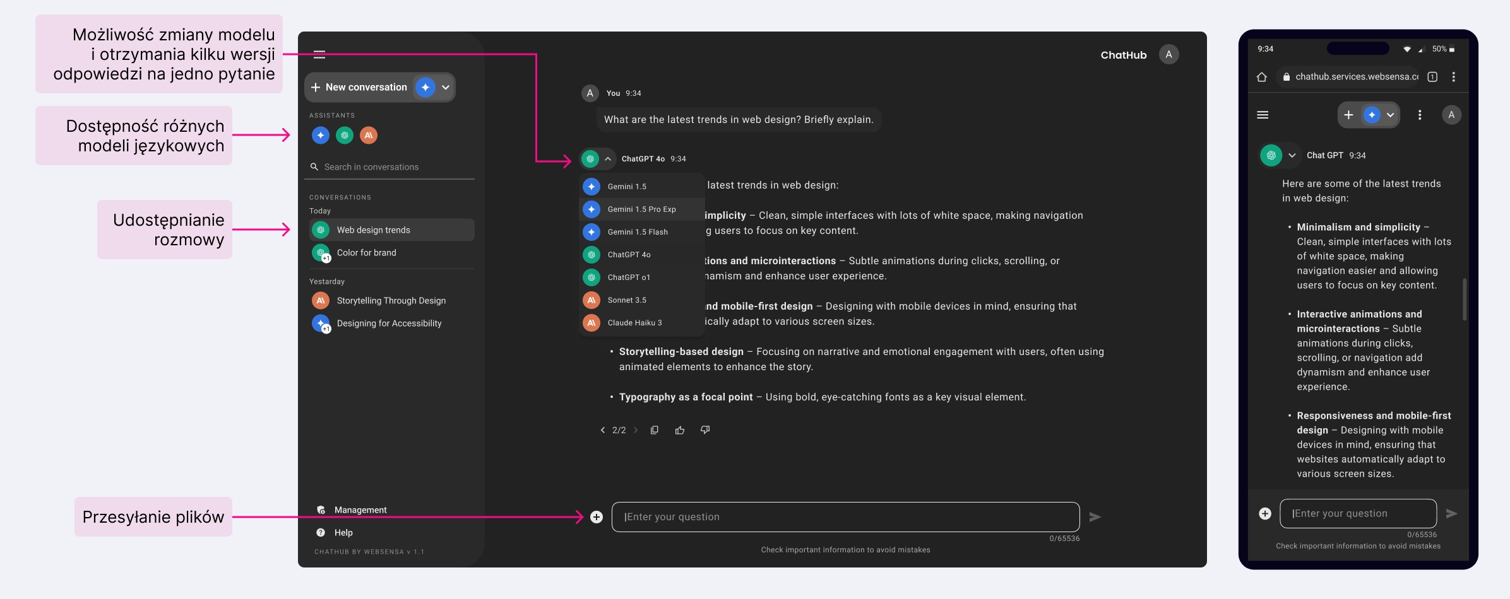This screenshot has height=599, width=1510.
Task: Open the user avatar A next to ChatHub
Action: pyautogui.click(x=1169, y=55)
